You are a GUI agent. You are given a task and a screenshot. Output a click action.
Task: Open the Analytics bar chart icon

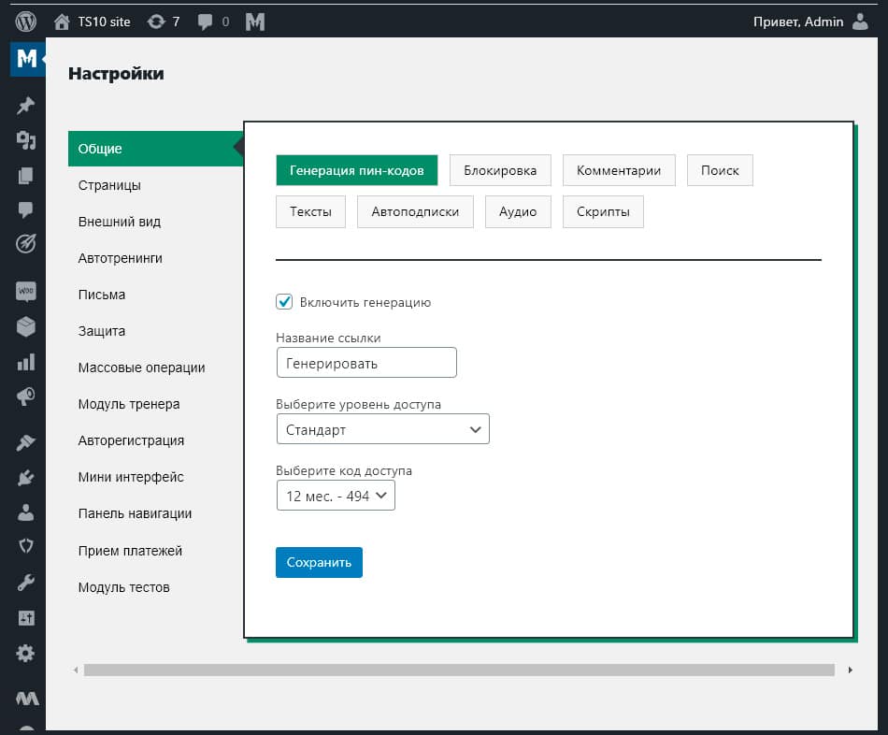click(x=26, y=361)
